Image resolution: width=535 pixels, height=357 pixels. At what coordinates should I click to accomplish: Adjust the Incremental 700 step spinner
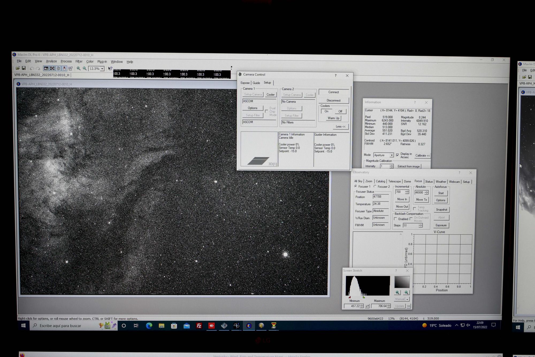407,192
